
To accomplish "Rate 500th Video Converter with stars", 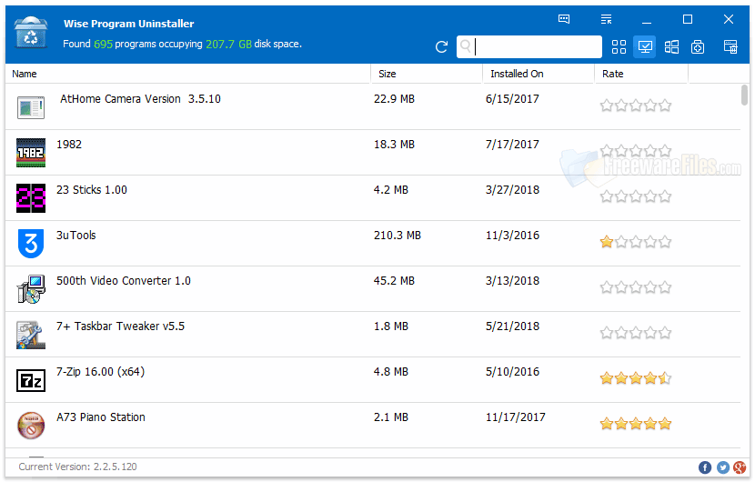I will coord(636,287).
